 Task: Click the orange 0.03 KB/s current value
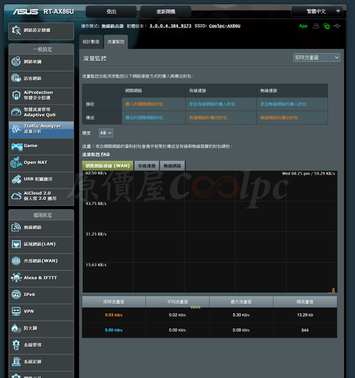click(114, 315)
